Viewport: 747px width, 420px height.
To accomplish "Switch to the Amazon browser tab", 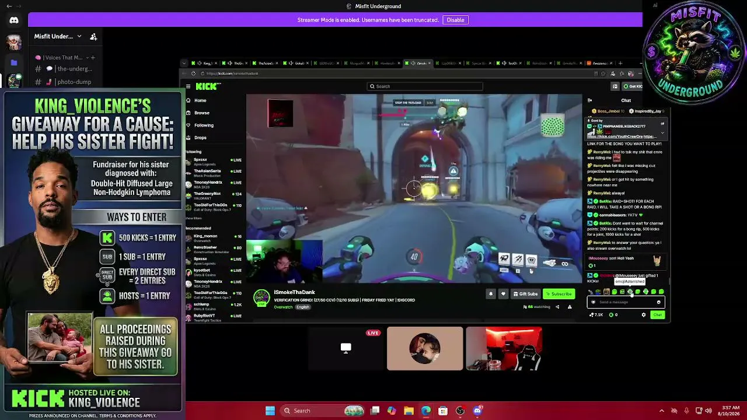I will 599,63.
